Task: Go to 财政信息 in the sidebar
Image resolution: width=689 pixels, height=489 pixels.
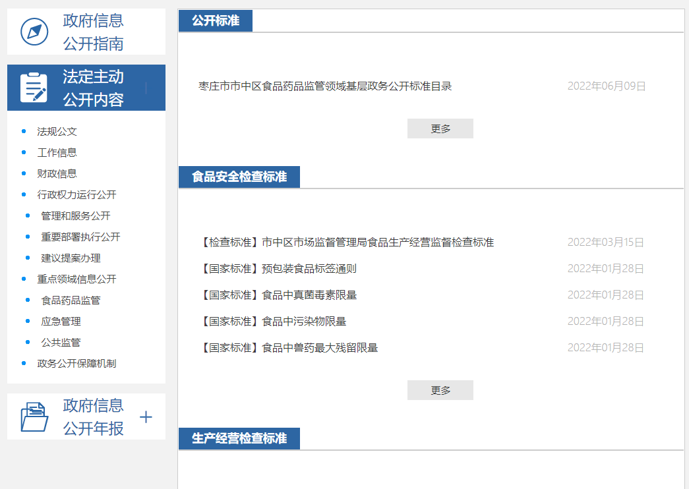Action: coord(57,174)
